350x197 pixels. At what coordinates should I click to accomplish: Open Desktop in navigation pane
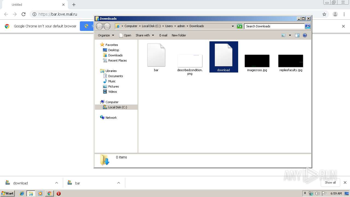pos(111,50)
